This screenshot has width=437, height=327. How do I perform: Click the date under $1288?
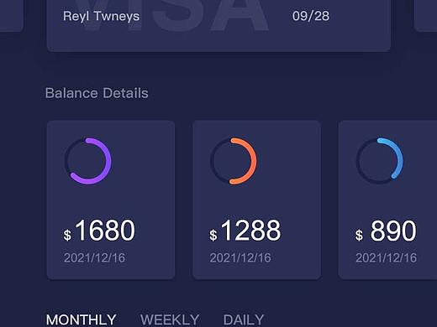click(240, 257)
